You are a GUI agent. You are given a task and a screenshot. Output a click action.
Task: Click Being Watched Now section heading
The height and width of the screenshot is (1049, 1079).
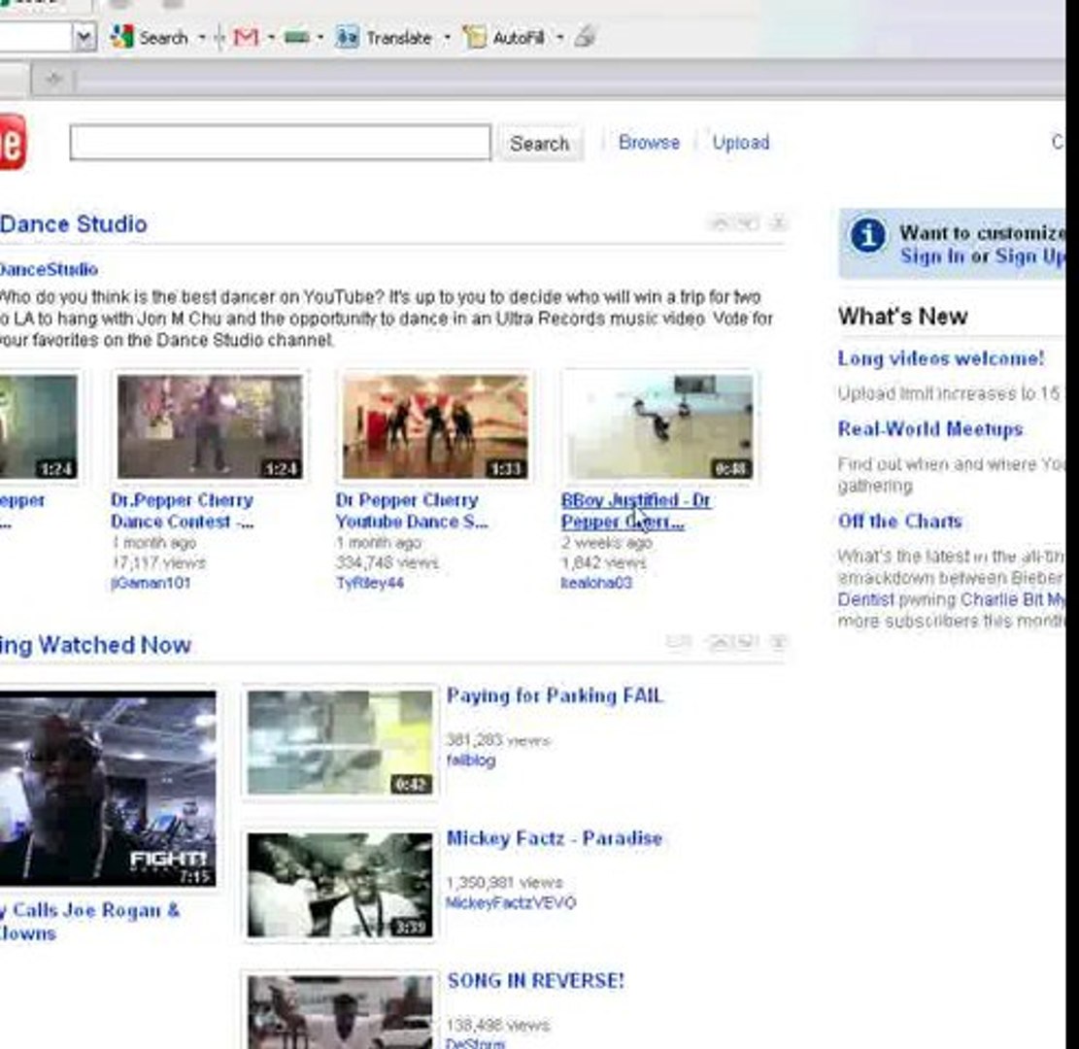tap(95, 645)
